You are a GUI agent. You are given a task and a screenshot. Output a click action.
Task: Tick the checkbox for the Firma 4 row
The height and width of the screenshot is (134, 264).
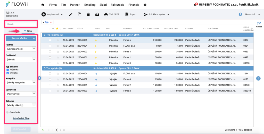pyautogui.click(x=50, y=79)
